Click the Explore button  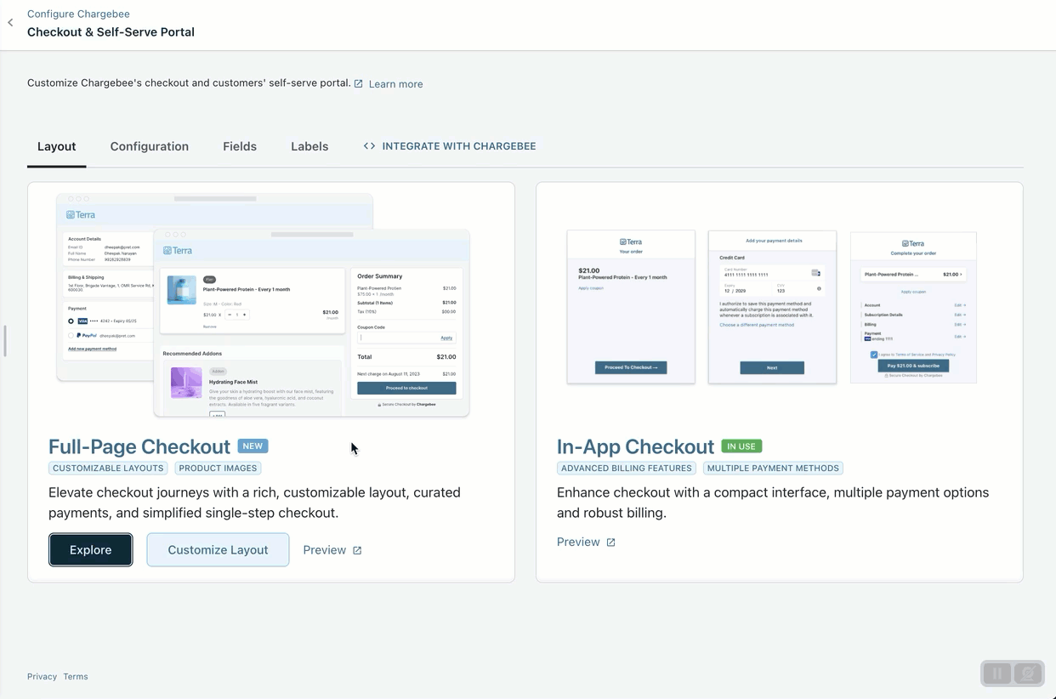[91, 550]
